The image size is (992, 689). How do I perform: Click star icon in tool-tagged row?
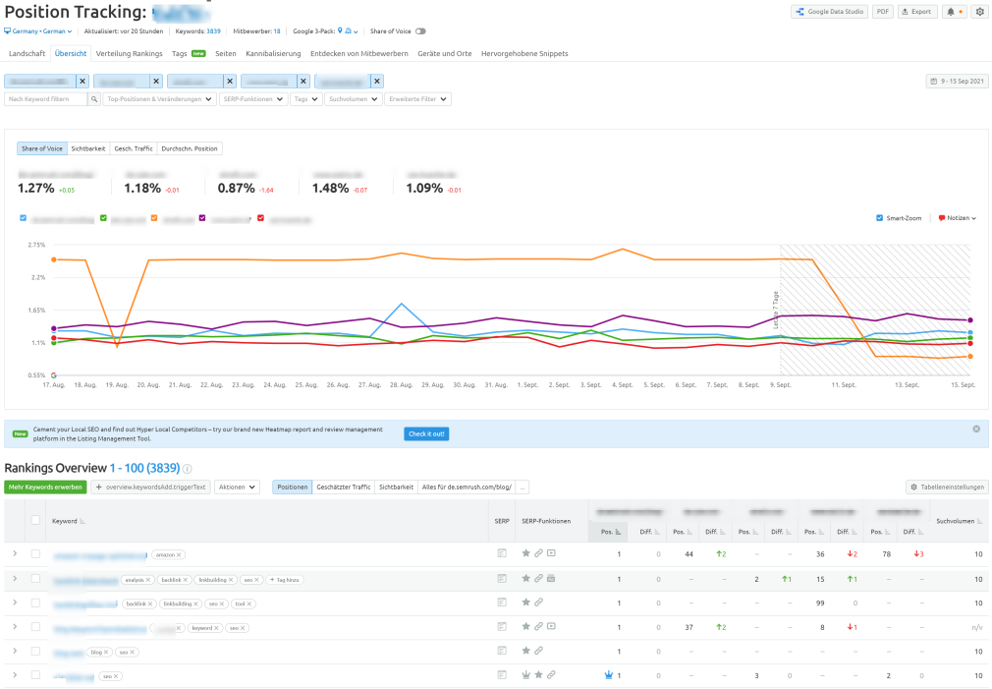click(525, 603)
